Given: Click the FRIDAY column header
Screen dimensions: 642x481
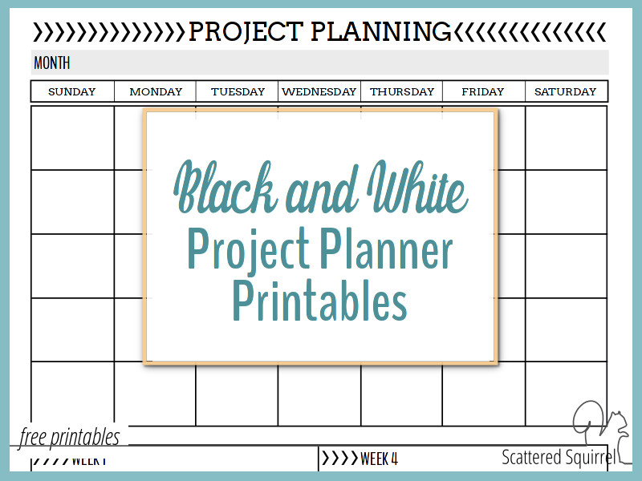Looking at the screenshot, I should (483, 91).
